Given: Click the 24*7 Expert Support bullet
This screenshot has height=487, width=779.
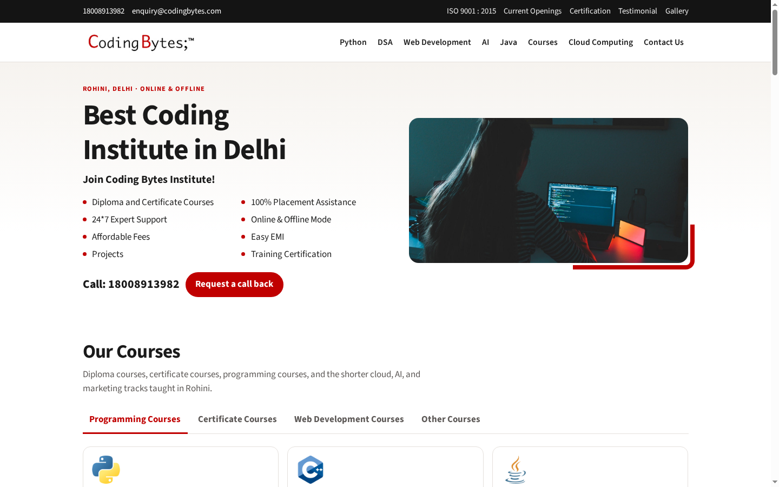Looking at the screenshot, I should pos(129,220).
